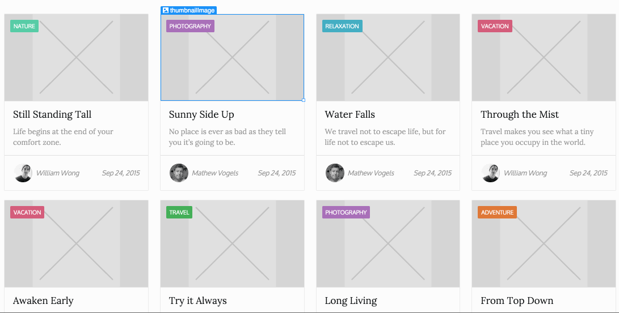Click William Wong's avatar on Still Standing Tall

(x=23, y=173)
